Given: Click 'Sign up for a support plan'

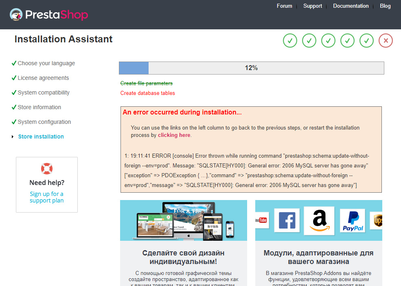Looking at the screenshot, I should click(47, 197).
